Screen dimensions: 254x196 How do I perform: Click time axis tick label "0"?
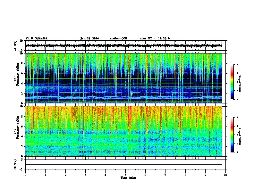[x=25, y=175]
